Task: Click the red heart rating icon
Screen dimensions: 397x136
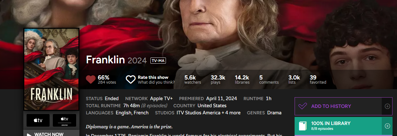Action: (x=91, y=79)
